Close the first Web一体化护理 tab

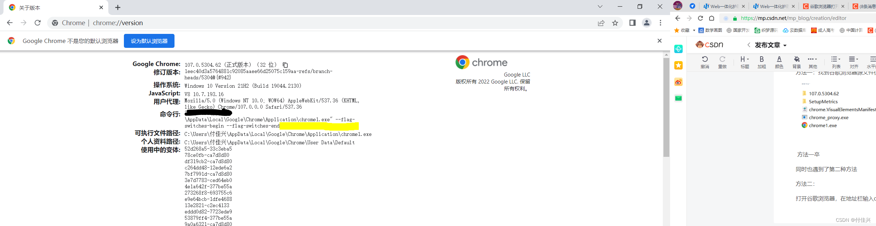click(743, 6)
